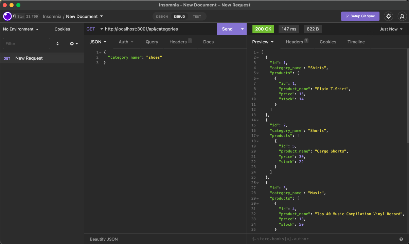Switch to the request Query tab
The width and height of the screenshot is (409, 244).
click(152, 42)
